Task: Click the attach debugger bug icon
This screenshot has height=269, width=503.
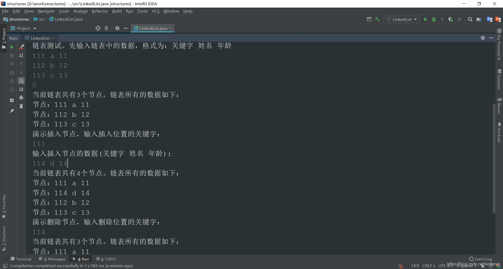Action: click(12, 81)
